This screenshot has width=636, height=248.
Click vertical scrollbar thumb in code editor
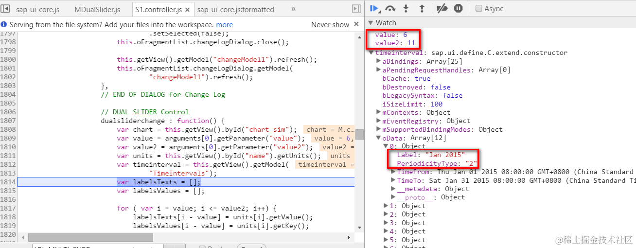tap(359, 134)
